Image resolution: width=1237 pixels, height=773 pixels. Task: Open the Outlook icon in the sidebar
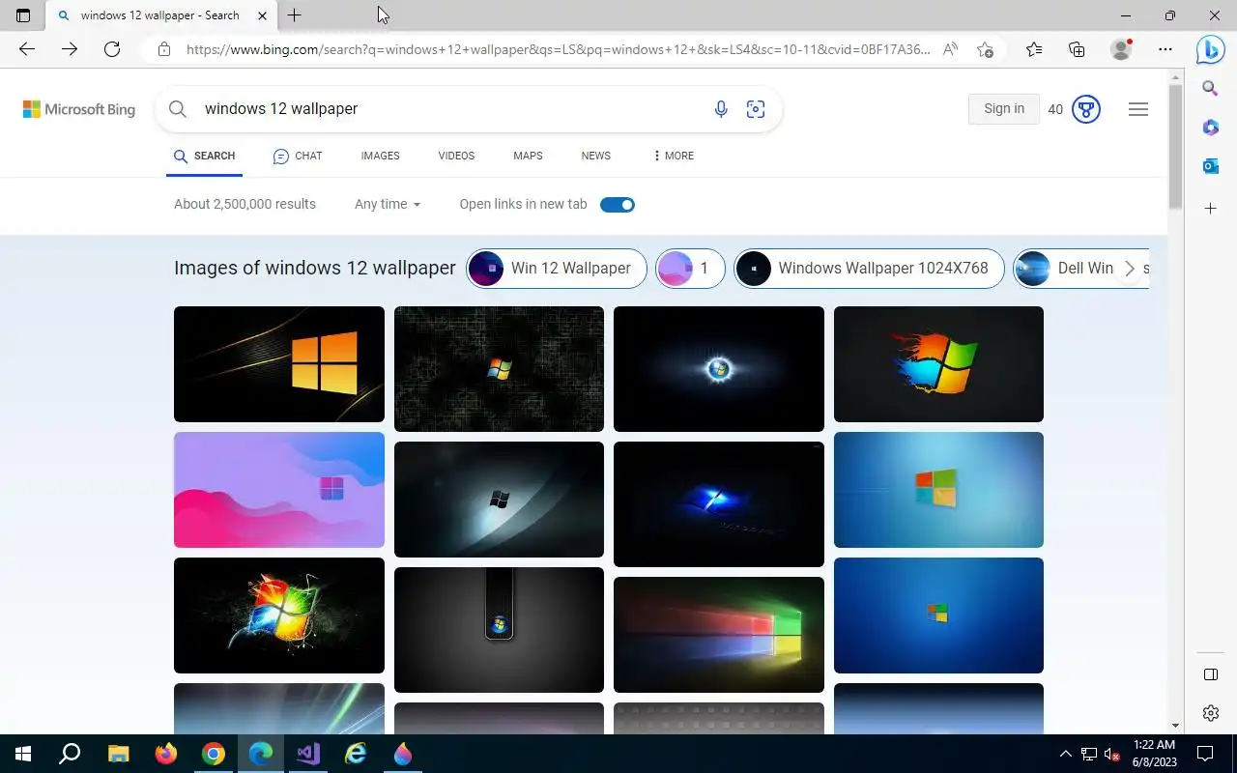point(1210,166)
